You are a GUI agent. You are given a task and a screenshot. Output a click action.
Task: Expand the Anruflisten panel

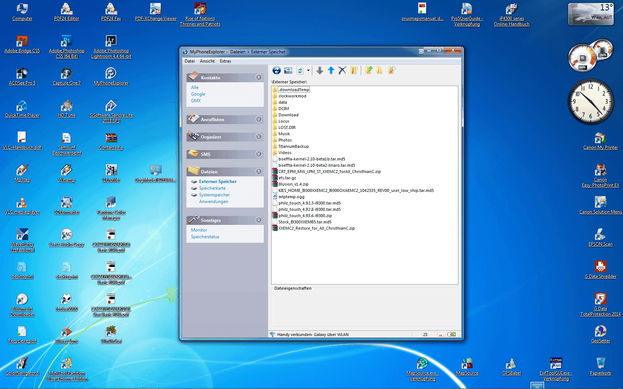258,119
